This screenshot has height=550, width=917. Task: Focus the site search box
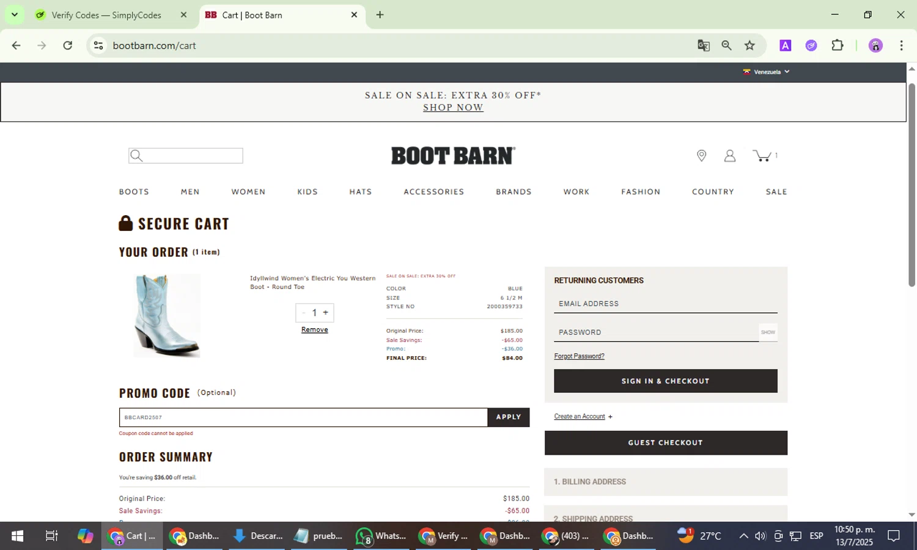[x=186, y=156]
